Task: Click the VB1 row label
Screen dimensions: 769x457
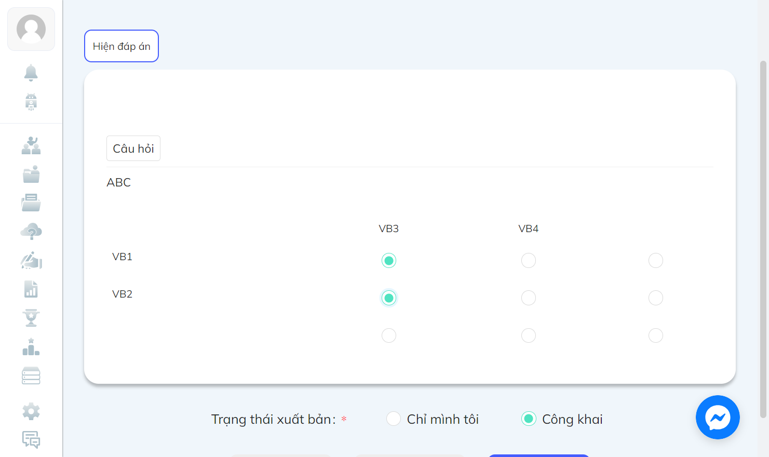Action: [x=123, y=257]
